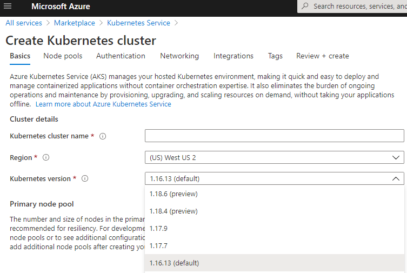This screenshot has height=273, width=407.
Task: Open the Region dropdown
Action: pos(275,157)
